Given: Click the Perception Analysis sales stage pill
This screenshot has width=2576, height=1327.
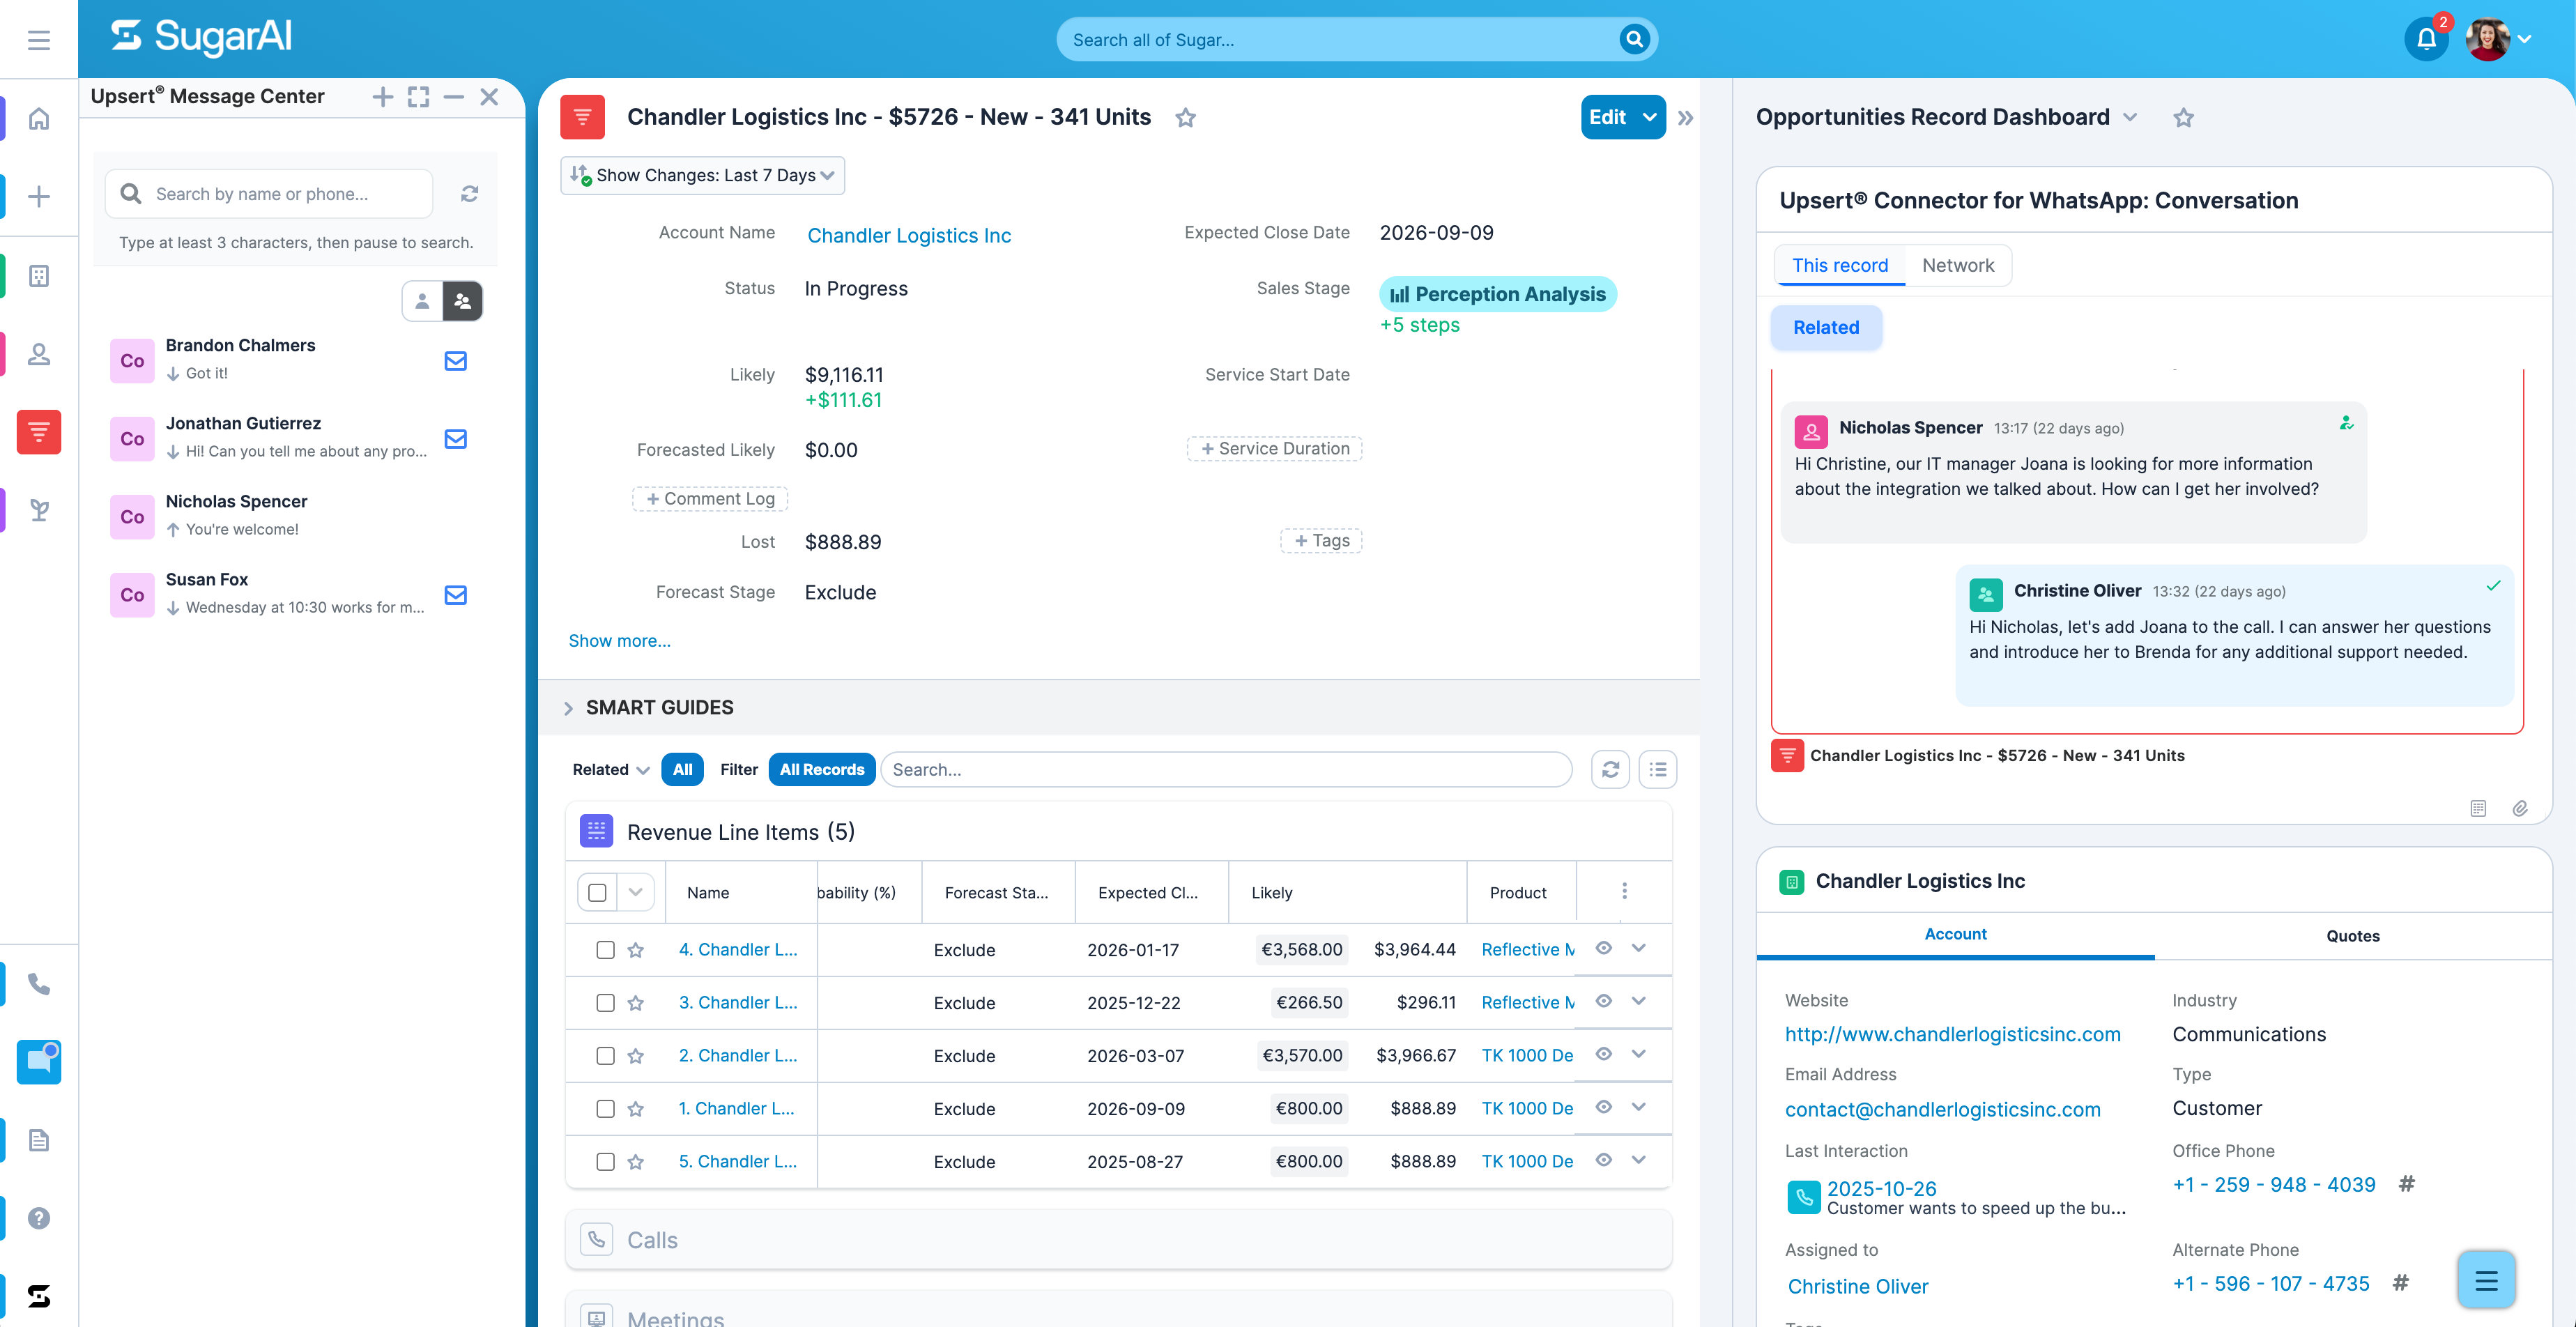Looking at the screenshot, I should (1497, 294).
